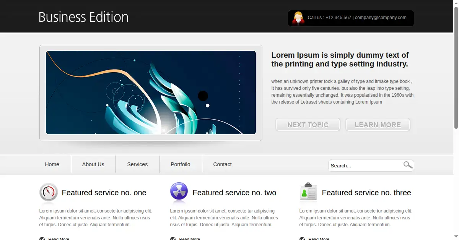Navigate to the Contact page
459x240 pixels.
click(x=222, y=164)
